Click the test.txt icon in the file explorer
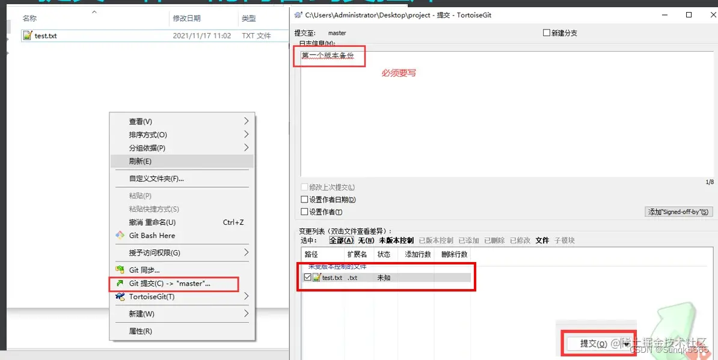Image resolution: width=718 pixels, height=360 pixels. [28, 35]
